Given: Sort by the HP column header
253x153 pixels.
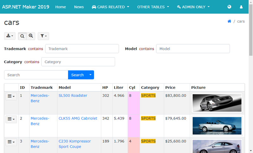Looking at the screenshot, I should point(105,87).
